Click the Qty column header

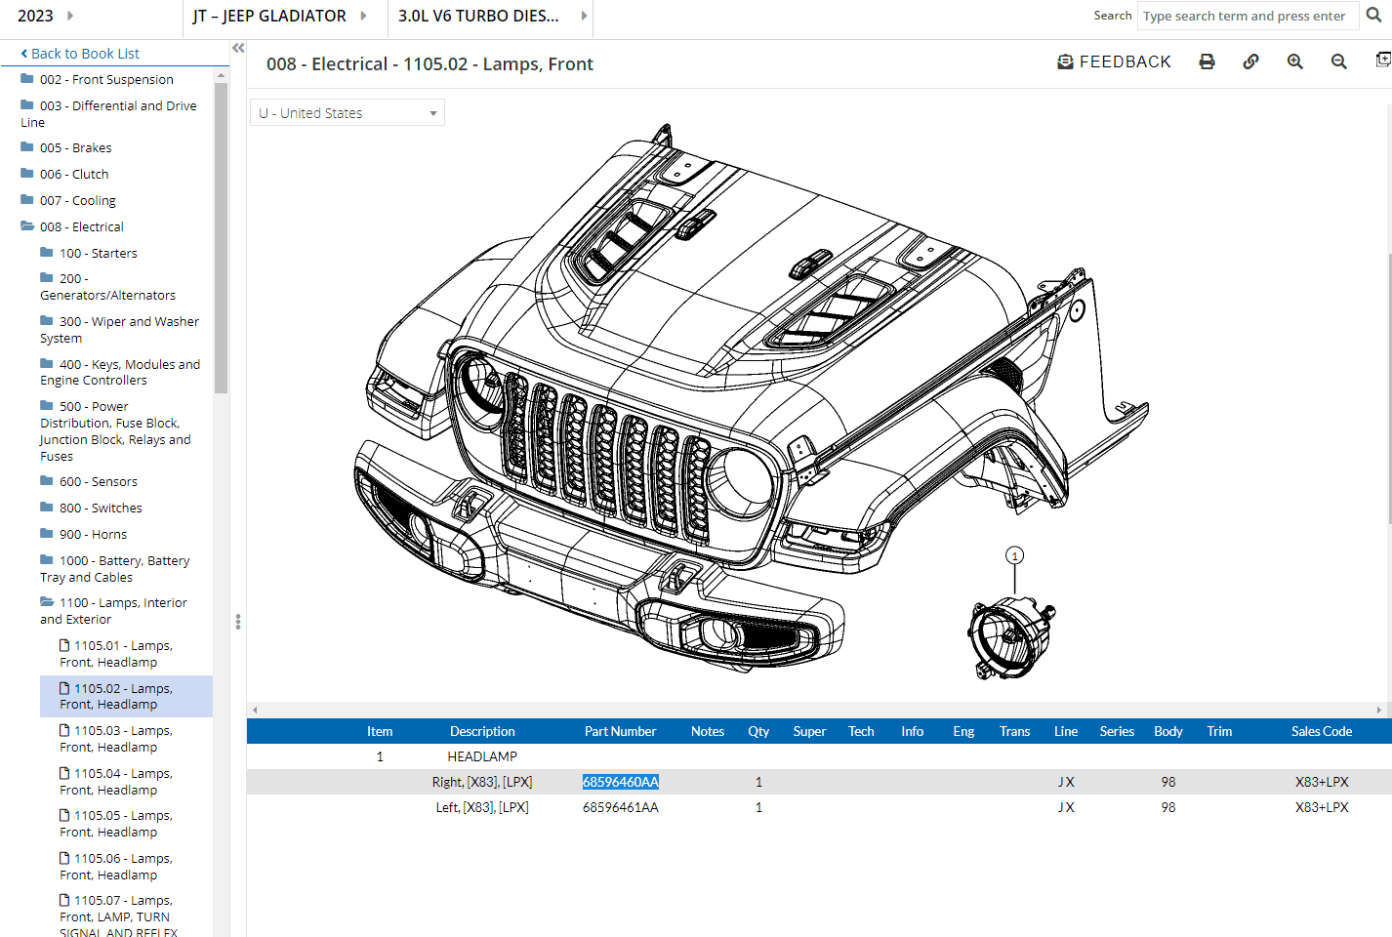click(x=758, y=731)
